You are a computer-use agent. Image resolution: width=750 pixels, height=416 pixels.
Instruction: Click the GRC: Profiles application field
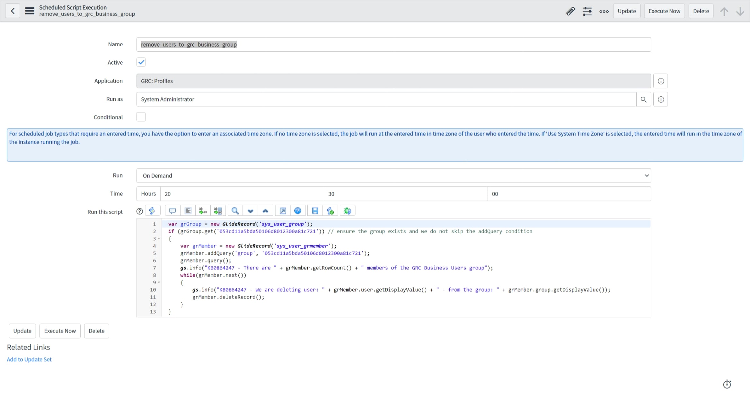coord(393,81)
